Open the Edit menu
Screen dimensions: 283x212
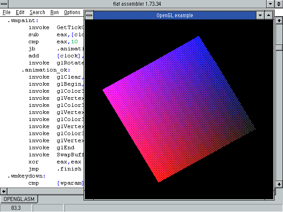(x=20, y=12)
